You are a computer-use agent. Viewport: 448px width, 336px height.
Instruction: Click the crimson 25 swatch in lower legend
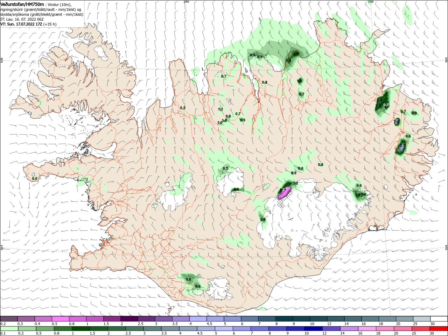click(x=420, y=329)
